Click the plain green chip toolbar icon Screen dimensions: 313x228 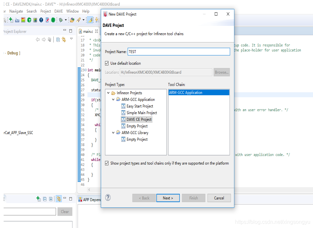point(53,20)
